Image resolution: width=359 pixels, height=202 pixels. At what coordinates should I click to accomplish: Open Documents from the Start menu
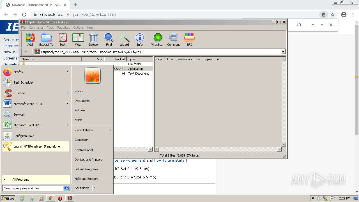tap(82, 101)
